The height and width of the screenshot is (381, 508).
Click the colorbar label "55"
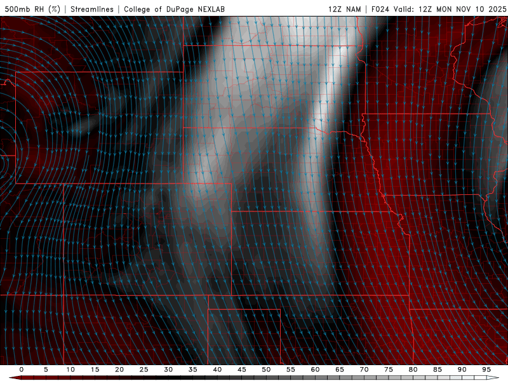[291, 370]
